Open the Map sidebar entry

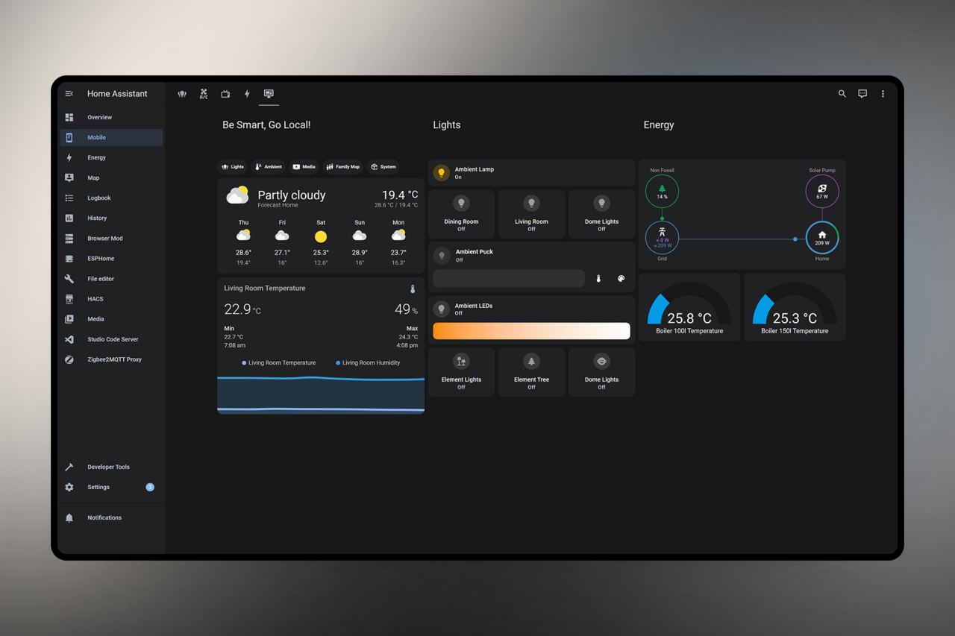[x=111, y=177]
